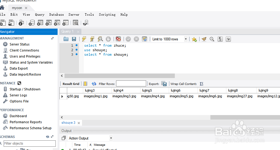Screen dimensions: 280x150
Task: Rollback the current transaction
Action: (136, 39)
